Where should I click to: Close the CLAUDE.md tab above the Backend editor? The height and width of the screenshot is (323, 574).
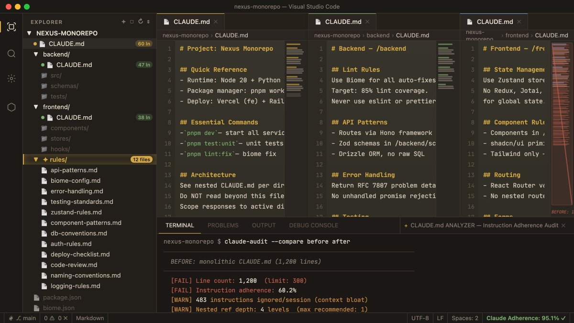(367, 22)
